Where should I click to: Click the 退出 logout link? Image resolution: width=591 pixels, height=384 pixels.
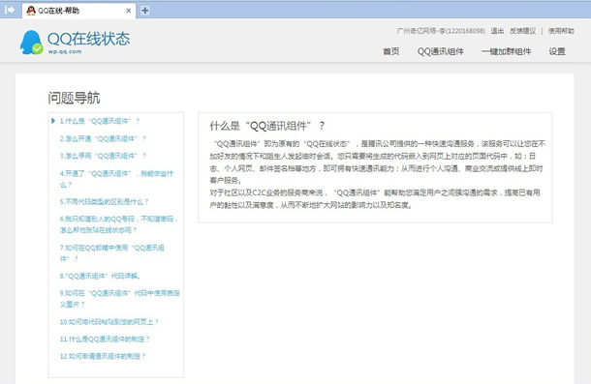point(497,31)
